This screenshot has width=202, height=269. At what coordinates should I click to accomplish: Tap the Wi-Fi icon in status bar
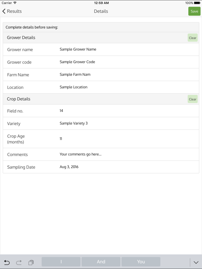pyautogui.click(x=15, y=3)
